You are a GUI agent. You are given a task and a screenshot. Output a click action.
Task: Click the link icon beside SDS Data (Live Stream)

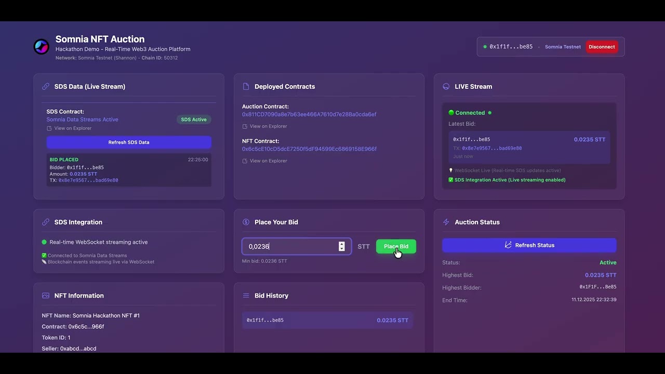click(x=46, y=87)
